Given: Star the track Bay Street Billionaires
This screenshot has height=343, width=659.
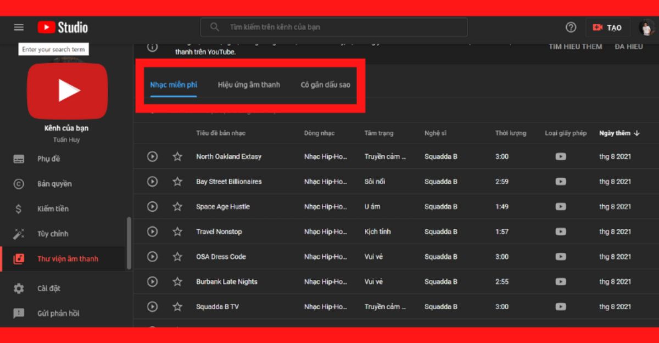Looking at the screenshot, I should pos(177,182).
